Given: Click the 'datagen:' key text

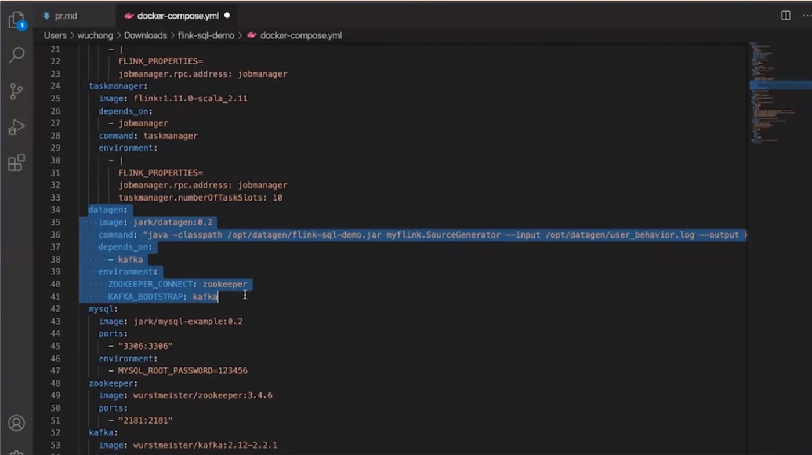Looking at the screenshot, I should click(108, 210).
